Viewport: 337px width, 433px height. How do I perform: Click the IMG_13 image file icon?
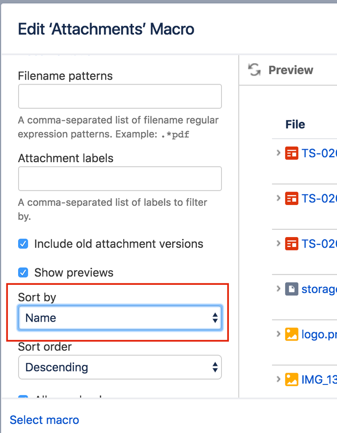pyautogui.click(x=292, y=379)
